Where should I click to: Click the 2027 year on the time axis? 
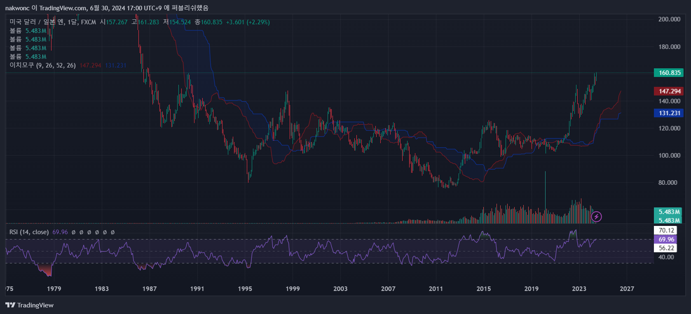point(627,288)
